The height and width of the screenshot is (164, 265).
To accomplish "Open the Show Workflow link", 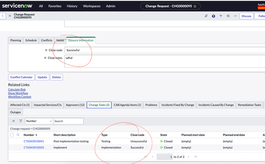I will click(x=18, y=93).
